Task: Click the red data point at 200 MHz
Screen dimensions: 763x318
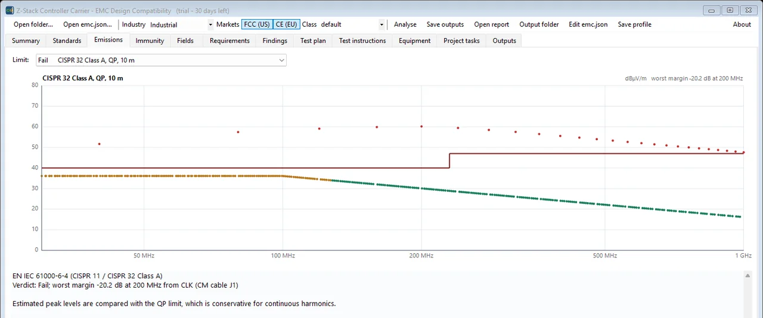Action: pos(421,126)
